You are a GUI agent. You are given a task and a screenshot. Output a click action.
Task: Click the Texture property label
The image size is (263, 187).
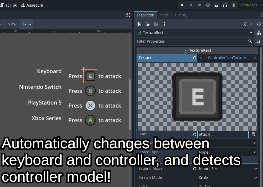tap(145, 57)
